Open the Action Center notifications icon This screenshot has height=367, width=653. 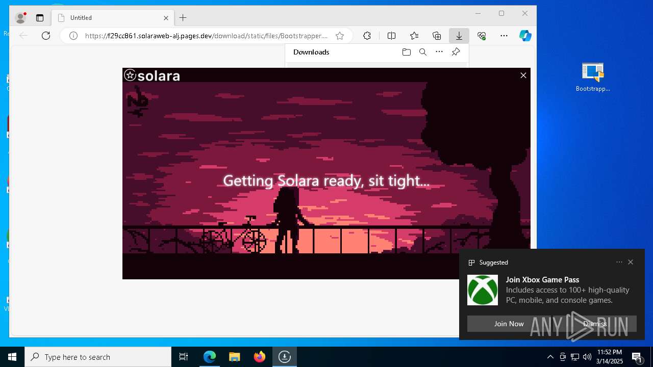pyautogui.click(x=637, y=357)
